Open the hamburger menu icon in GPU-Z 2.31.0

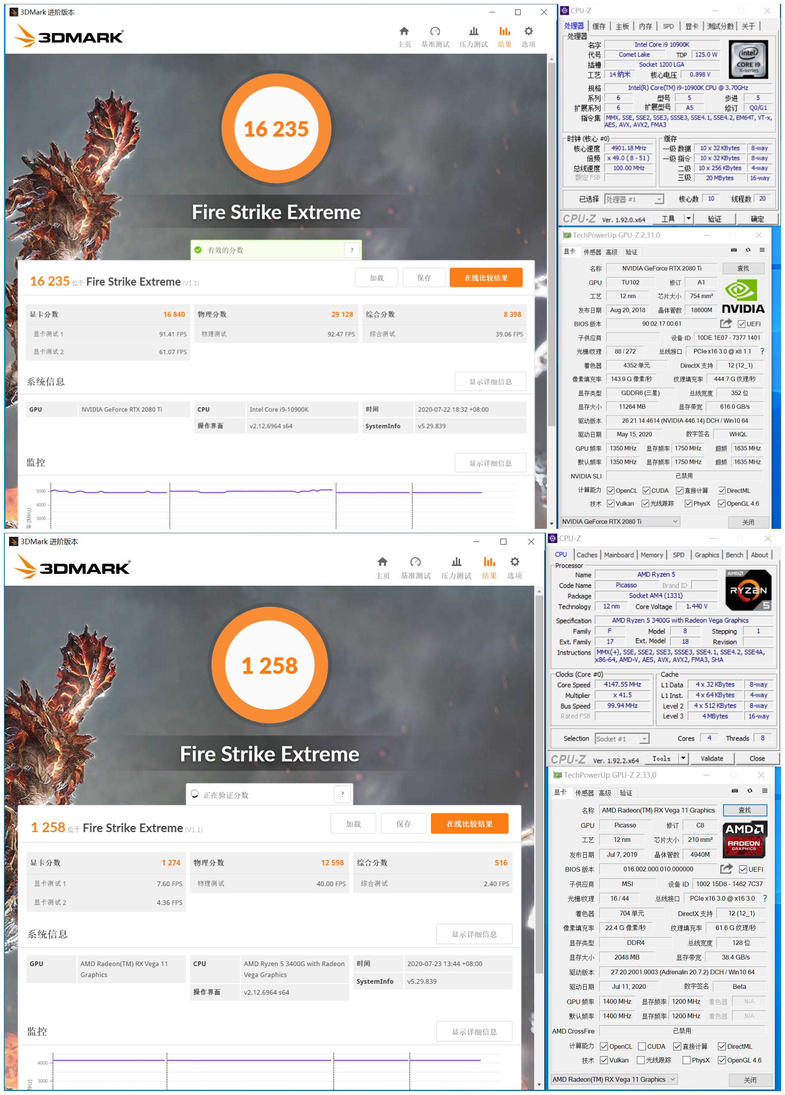762,250
